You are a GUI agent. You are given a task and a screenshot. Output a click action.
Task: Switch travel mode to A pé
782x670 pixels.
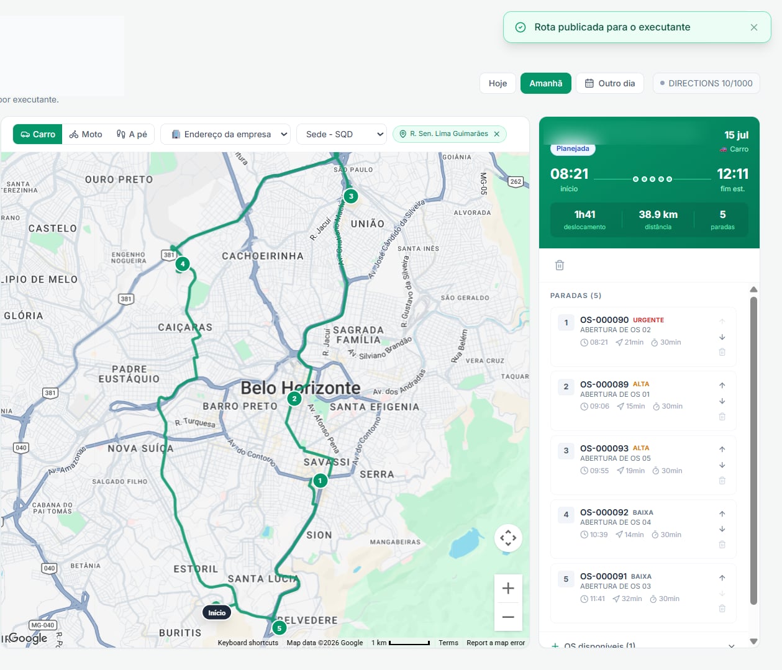(x=132, y=134)
